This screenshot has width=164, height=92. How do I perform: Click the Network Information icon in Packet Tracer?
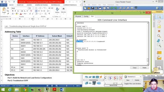click(x=157, y=8)
